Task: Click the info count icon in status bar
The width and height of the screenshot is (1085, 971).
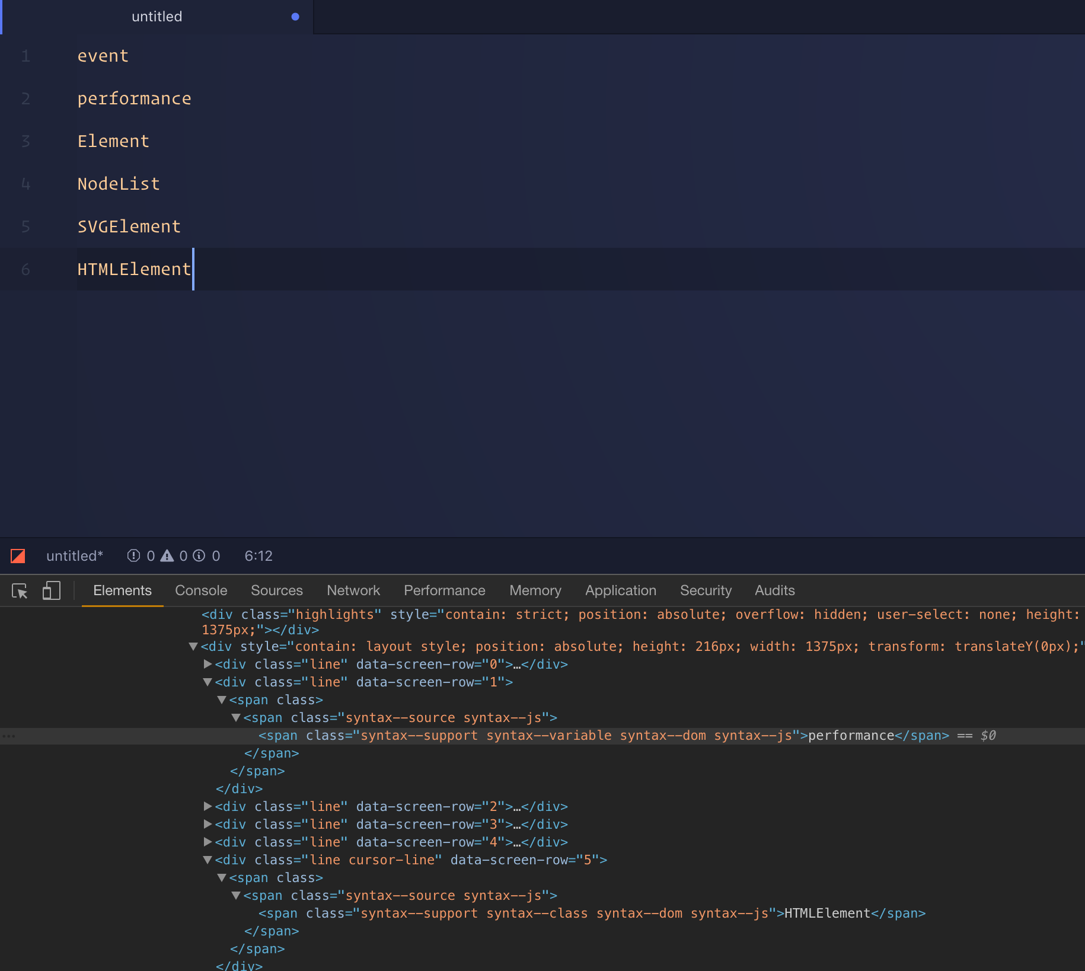Action: tap(199, 556)
